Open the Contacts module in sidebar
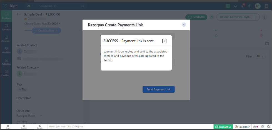This screenshot has width=272, height=130. (x=6, y=27)
